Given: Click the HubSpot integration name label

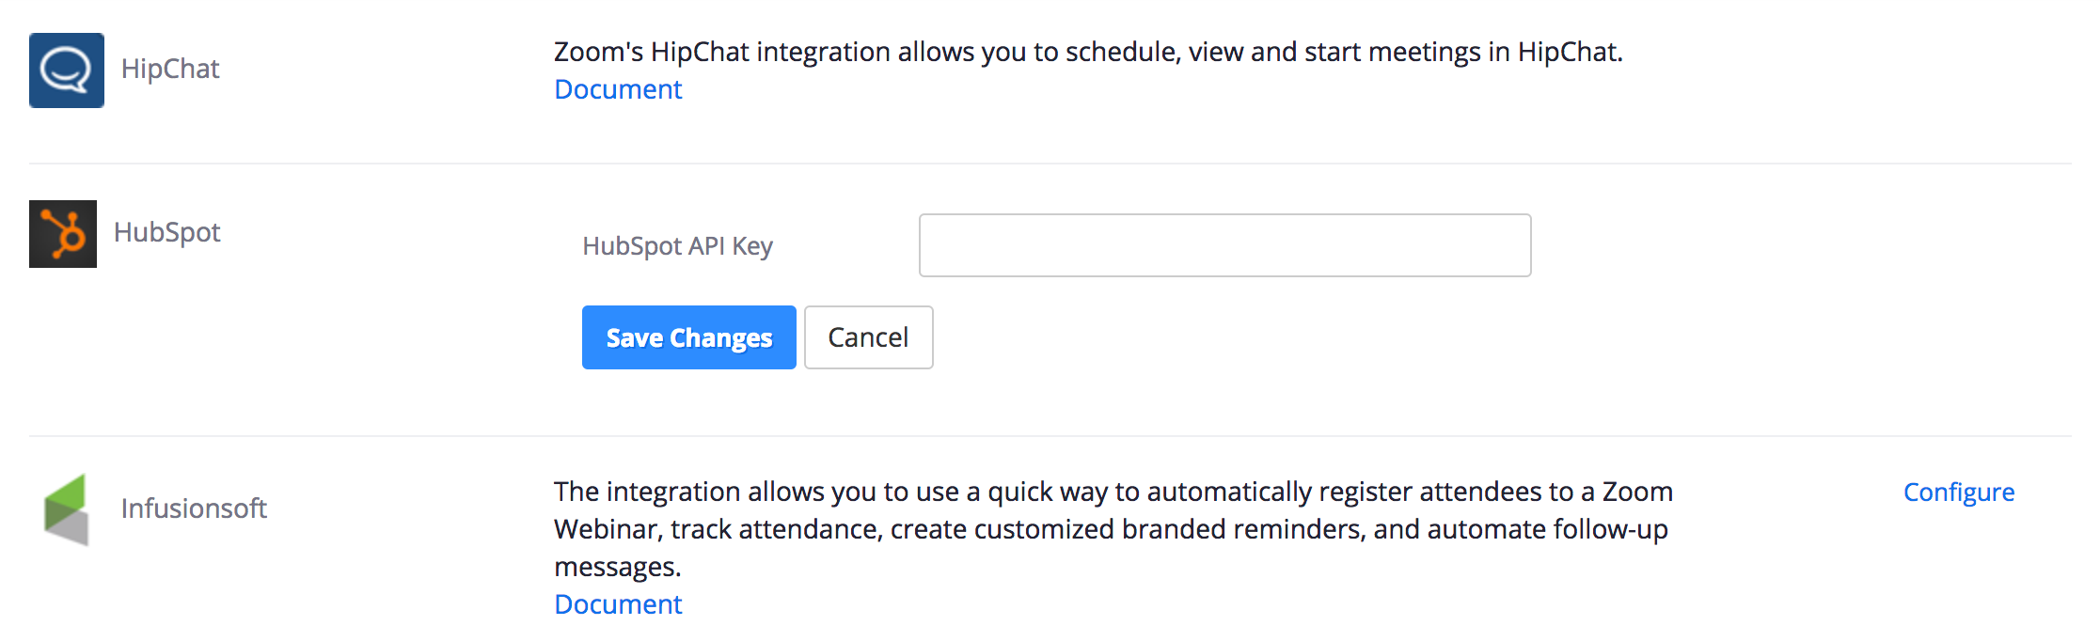Looking at the screenshot, I should click(x=166, y=232).
